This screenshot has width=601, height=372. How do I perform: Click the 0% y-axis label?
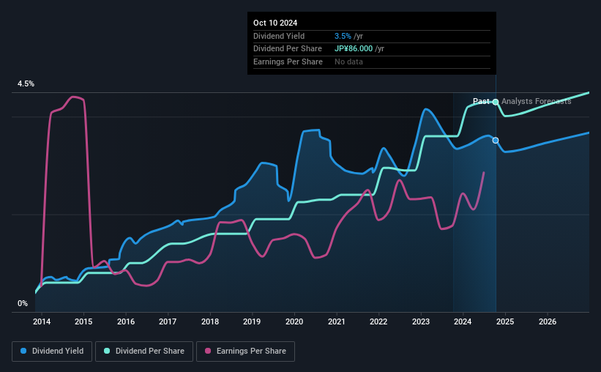point(23,303)
